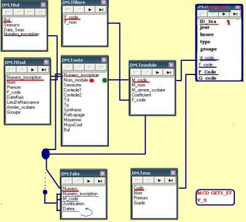Image resolution: width=246 pixels, height=222 pixels.
Task: Select MoyxCoef field in DM.Tnote
Action: coord(73,125)
